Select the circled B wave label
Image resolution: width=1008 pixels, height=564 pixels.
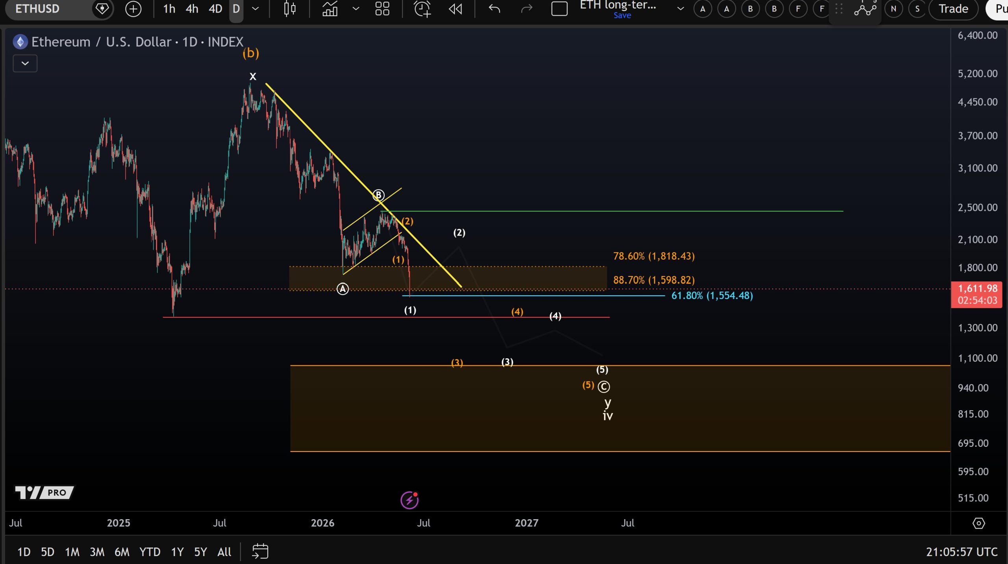[x=378, y=195]
